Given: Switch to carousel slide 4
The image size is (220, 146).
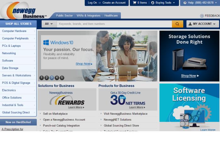Looking at the screenshot, I should click(x=57, y=78).
